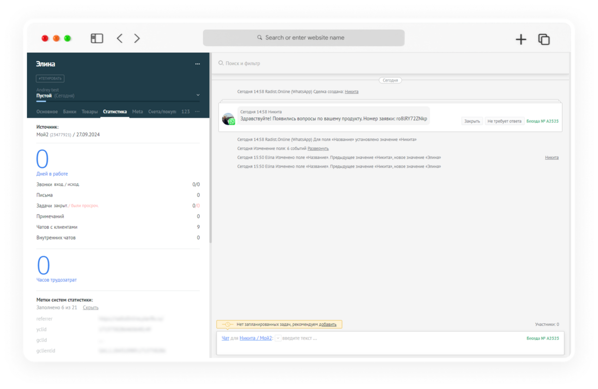Mark message as Не требует ответа
This screenshot has width=598, height=389.
[504, 121]
